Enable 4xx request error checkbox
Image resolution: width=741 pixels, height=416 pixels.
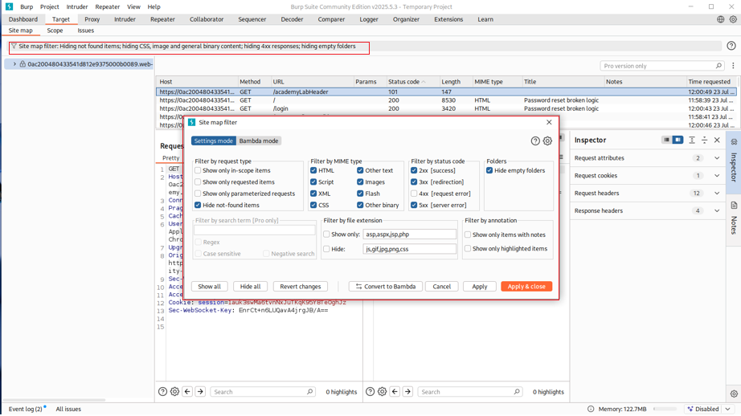tap(414, 194)
